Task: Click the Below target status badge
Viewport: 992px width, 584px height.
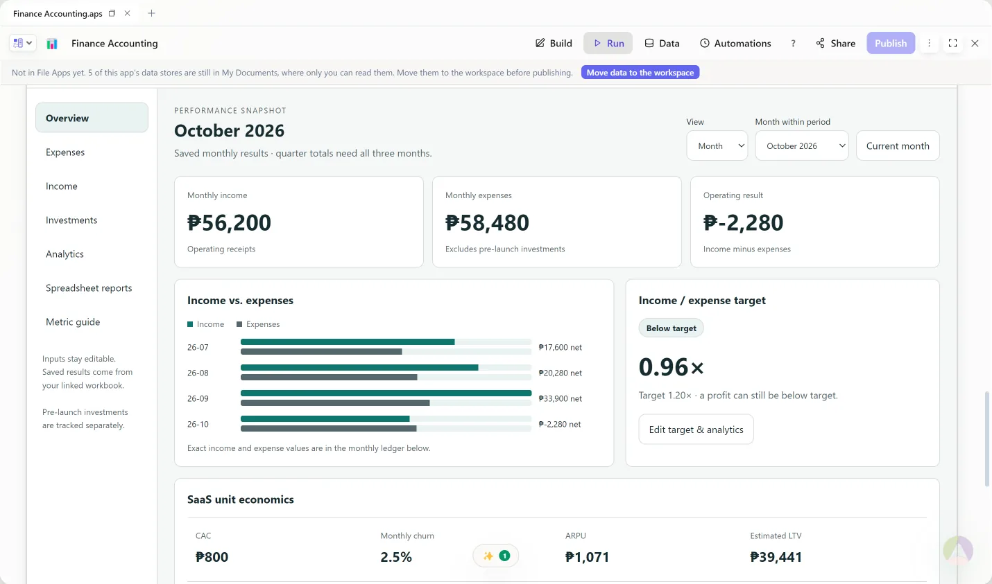Action: [x=671, y=328]
